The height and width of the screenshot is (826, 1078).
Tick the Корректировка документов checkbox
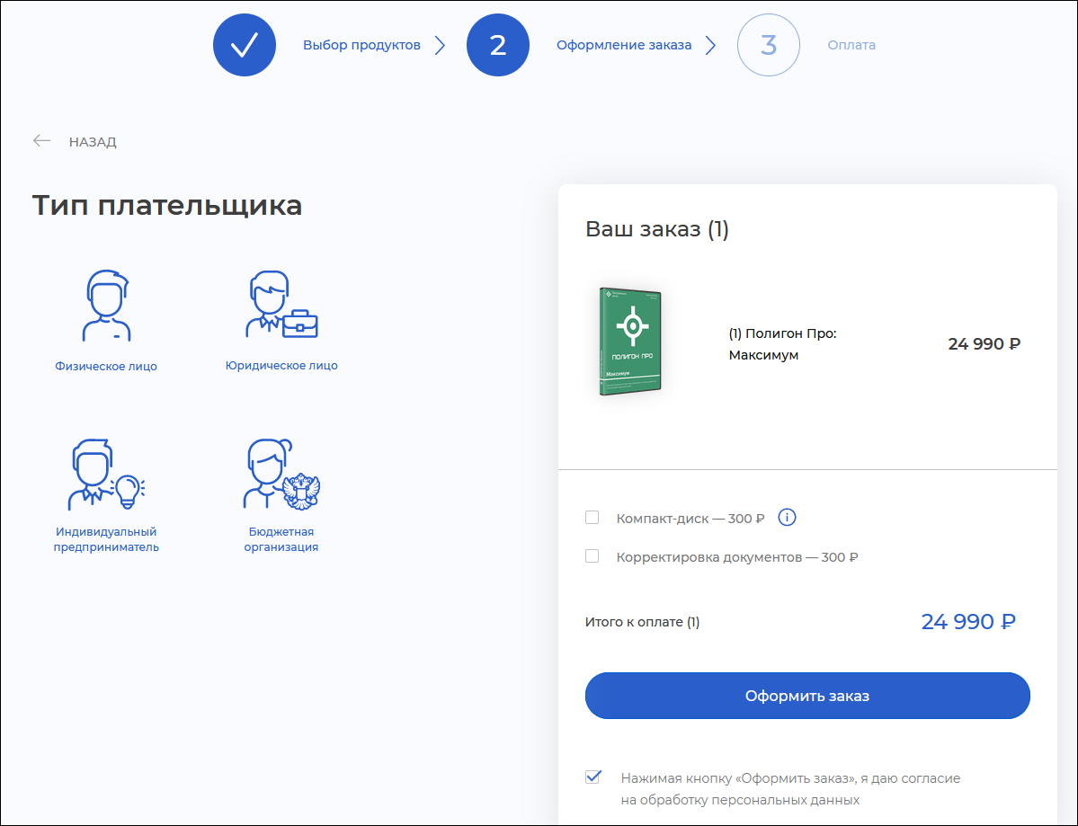click(592, 556)
